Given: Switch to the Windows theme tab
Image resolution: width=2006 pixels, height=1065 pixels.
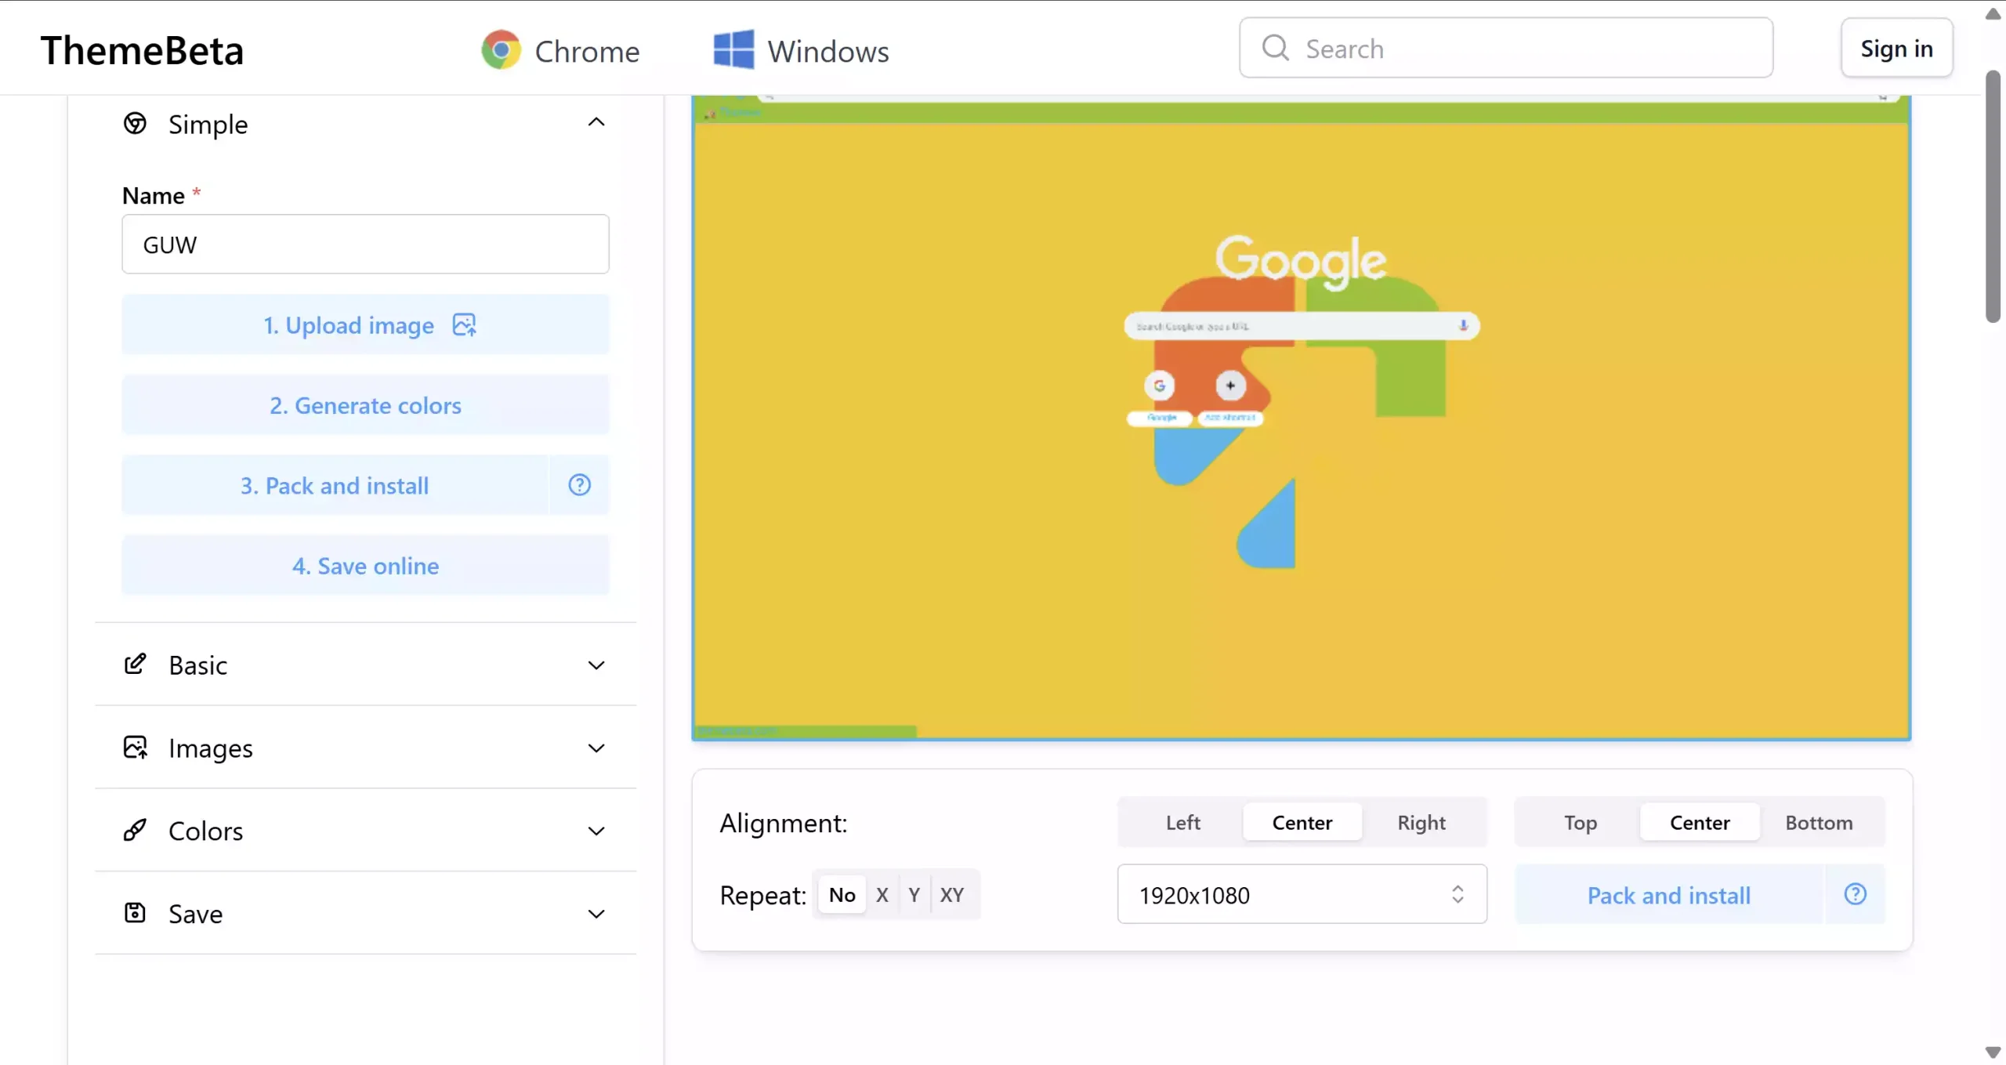Looking at the screenshot, I should pos(801,49).
